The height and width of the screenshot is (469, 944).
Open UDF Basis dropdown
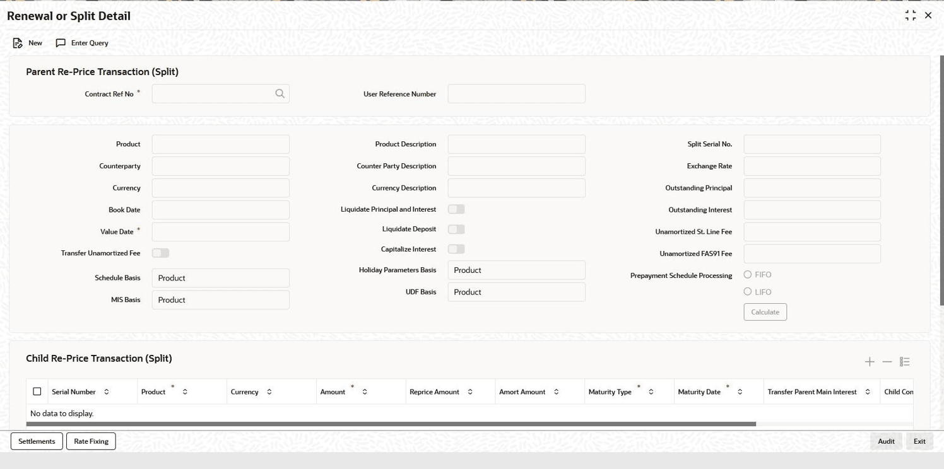517,292
